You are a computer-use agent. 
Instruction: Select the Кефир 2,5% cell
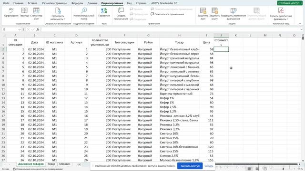(x=179, y=107)
